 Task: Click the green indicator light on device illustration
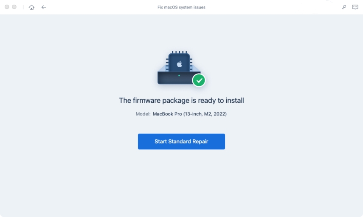tap(179, 75)
